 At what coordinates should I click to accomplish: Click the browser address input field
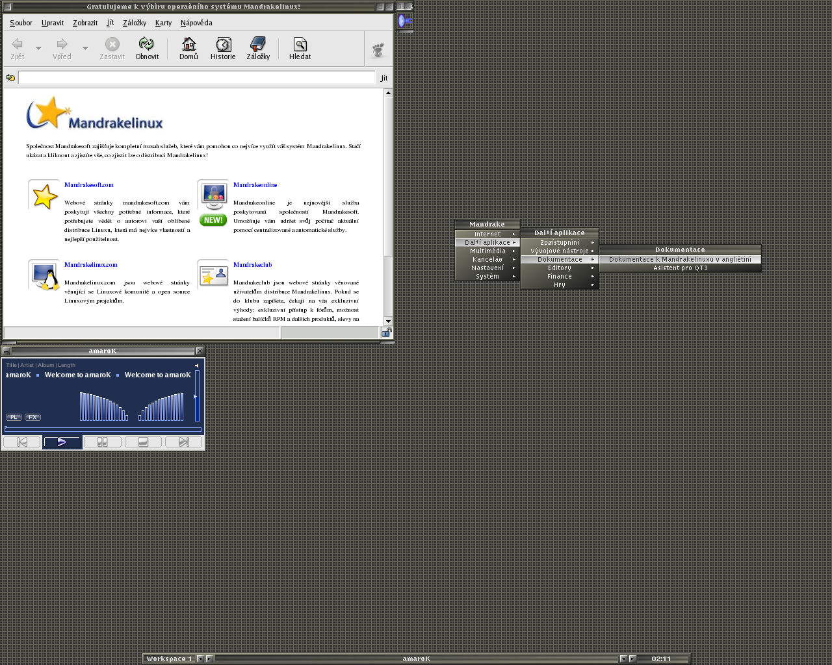click(x=196, y=78)
